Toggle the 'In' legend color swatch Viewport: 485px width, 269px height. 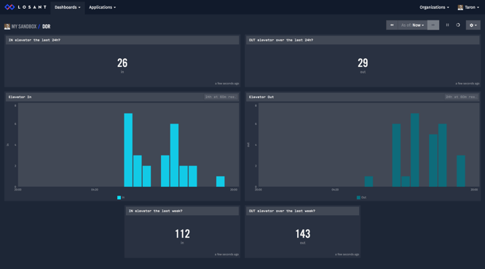tap(119, 198)
